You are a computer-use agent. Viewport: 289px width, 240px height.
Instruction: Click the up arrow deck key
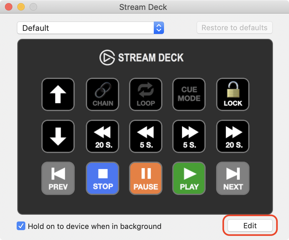click(58, 94)
